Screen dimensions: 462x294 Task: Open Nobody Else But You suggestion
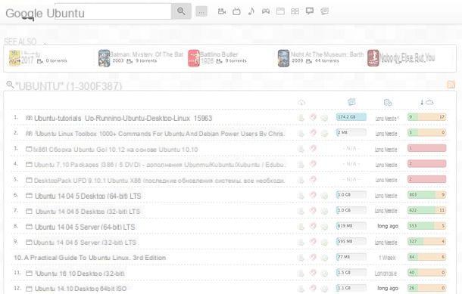point(401,58)
